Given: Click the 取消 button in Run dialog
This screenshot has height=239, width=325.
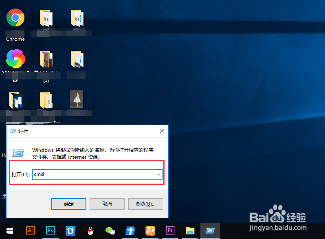Looking at the screenshot, I should [x=107, y=204].
